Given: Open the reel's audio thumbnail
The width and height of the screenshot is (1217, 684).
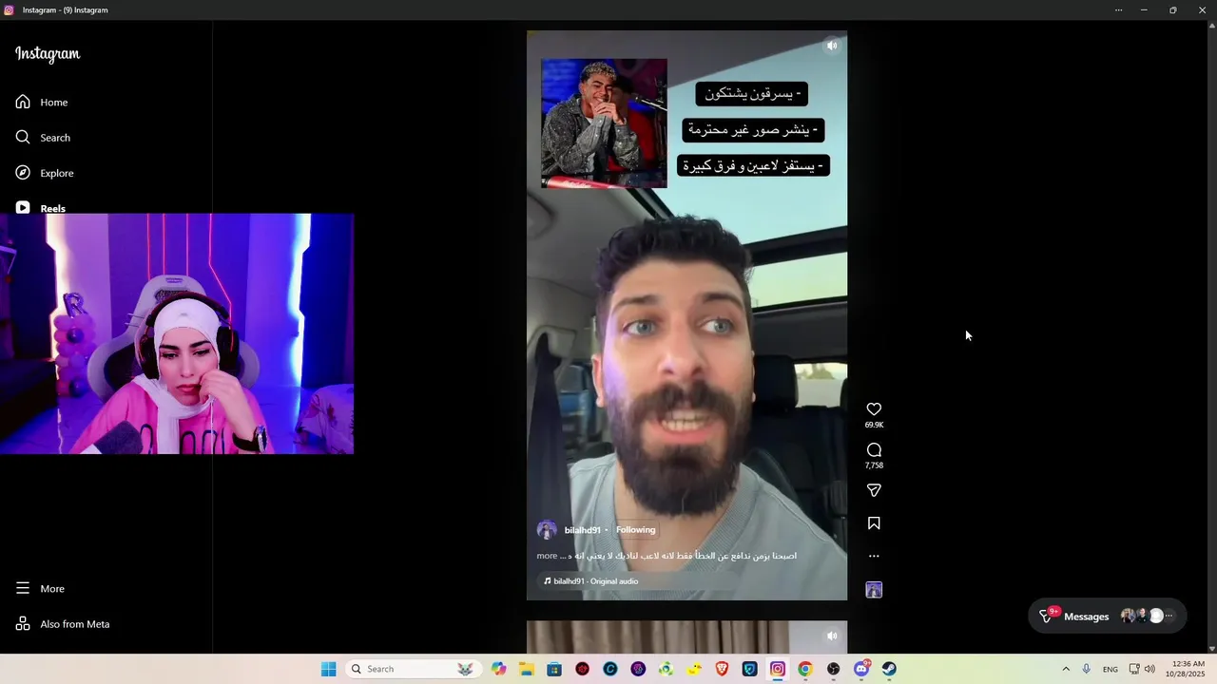Looking at the screenshot, I should [x=874, y=590].
